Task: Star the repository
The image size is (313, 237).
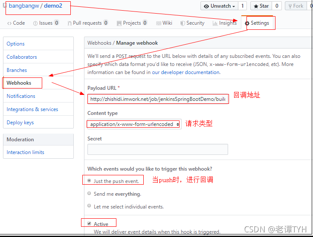Action: [x=261, y=6]
